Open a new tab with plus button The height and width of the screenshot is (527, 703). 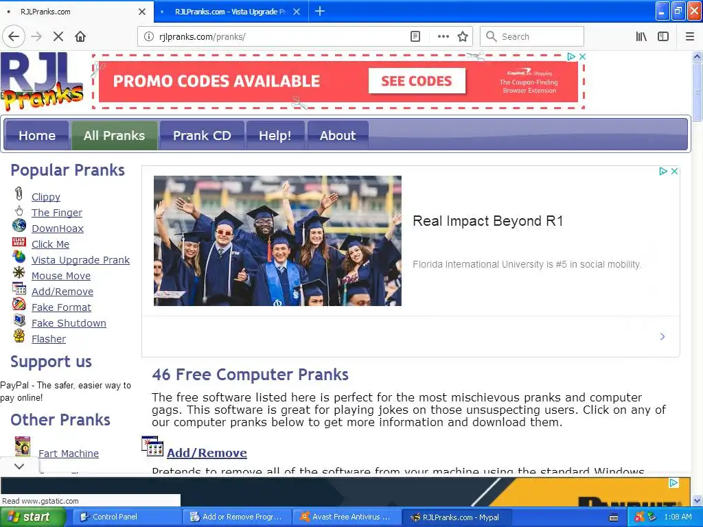(320, 11)
